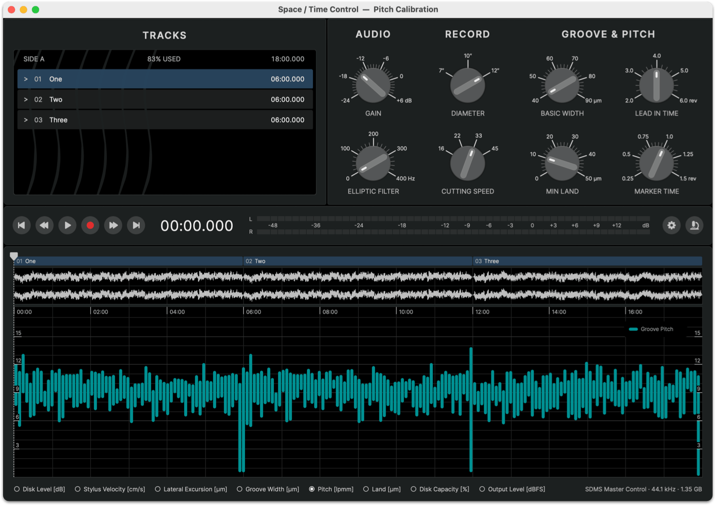Viewport: 715px width, 505px height.
Task: Click the SIDE A label
Action: click(34, 59)
